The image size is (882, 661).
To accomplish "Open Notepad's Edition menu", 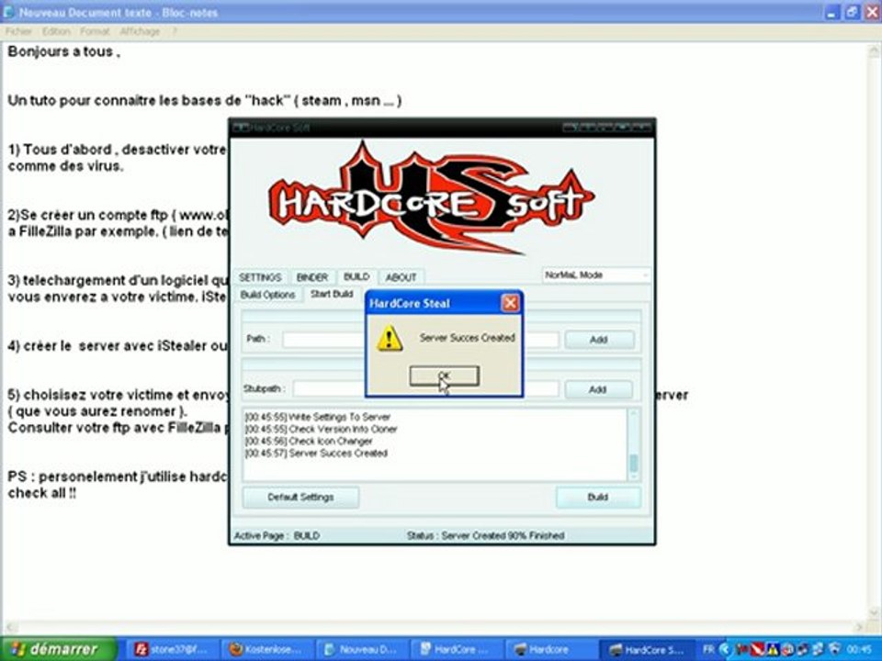I will [56, 31].
